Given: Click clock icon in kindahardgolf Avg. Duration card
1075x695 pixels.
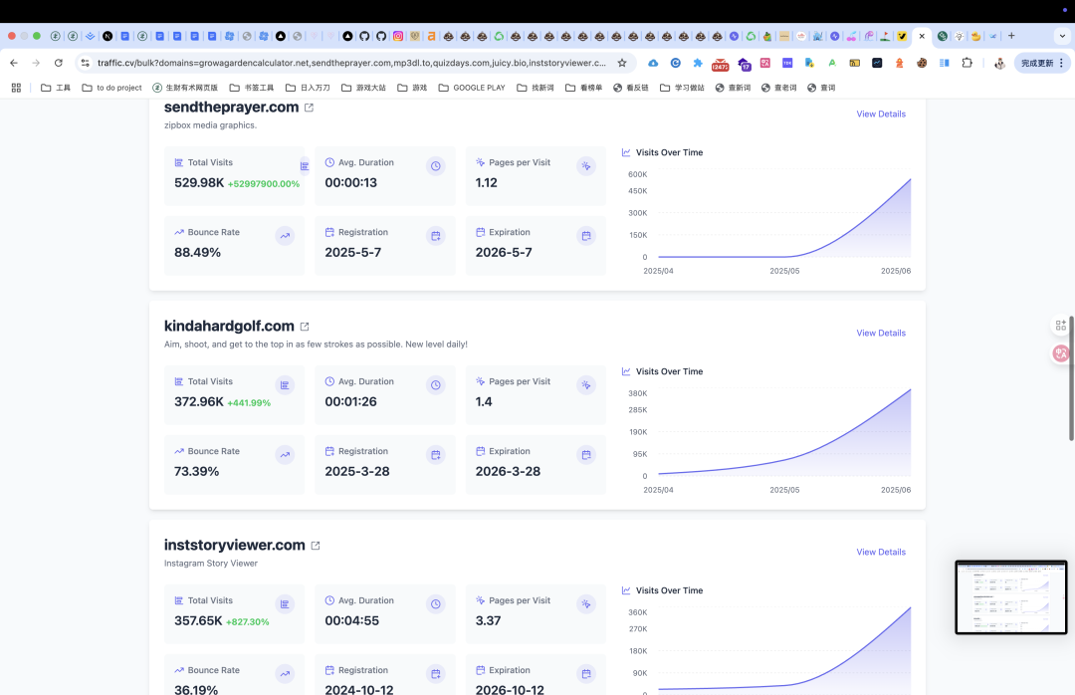Looking at the screenshot, I should pyautogui.click(x=435, y=385).
